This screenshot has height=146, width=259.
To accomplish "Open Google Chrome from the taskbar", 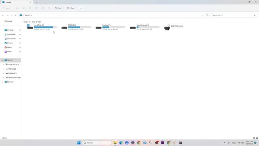I will (x=139, y=143).
